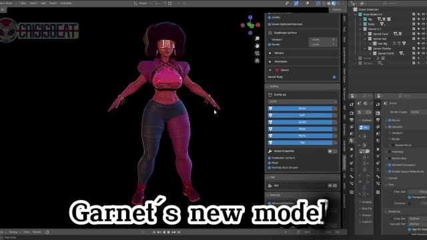Click the Hair section icon
427x240 pixels.
[x=270, y=185]
